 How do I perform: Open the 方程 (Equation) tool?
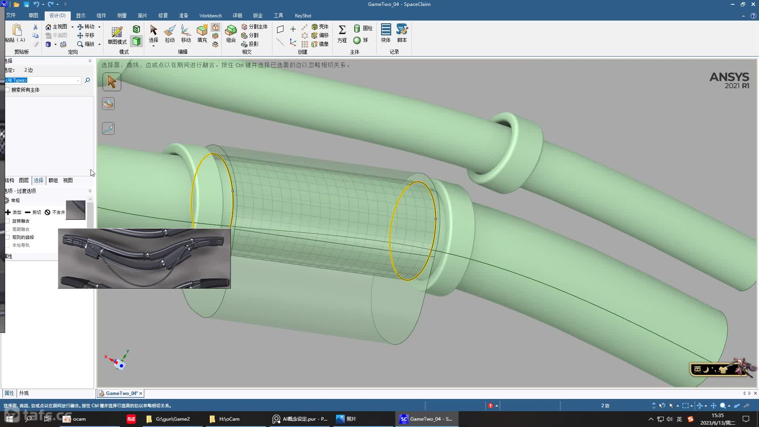[x=342, y=33]
